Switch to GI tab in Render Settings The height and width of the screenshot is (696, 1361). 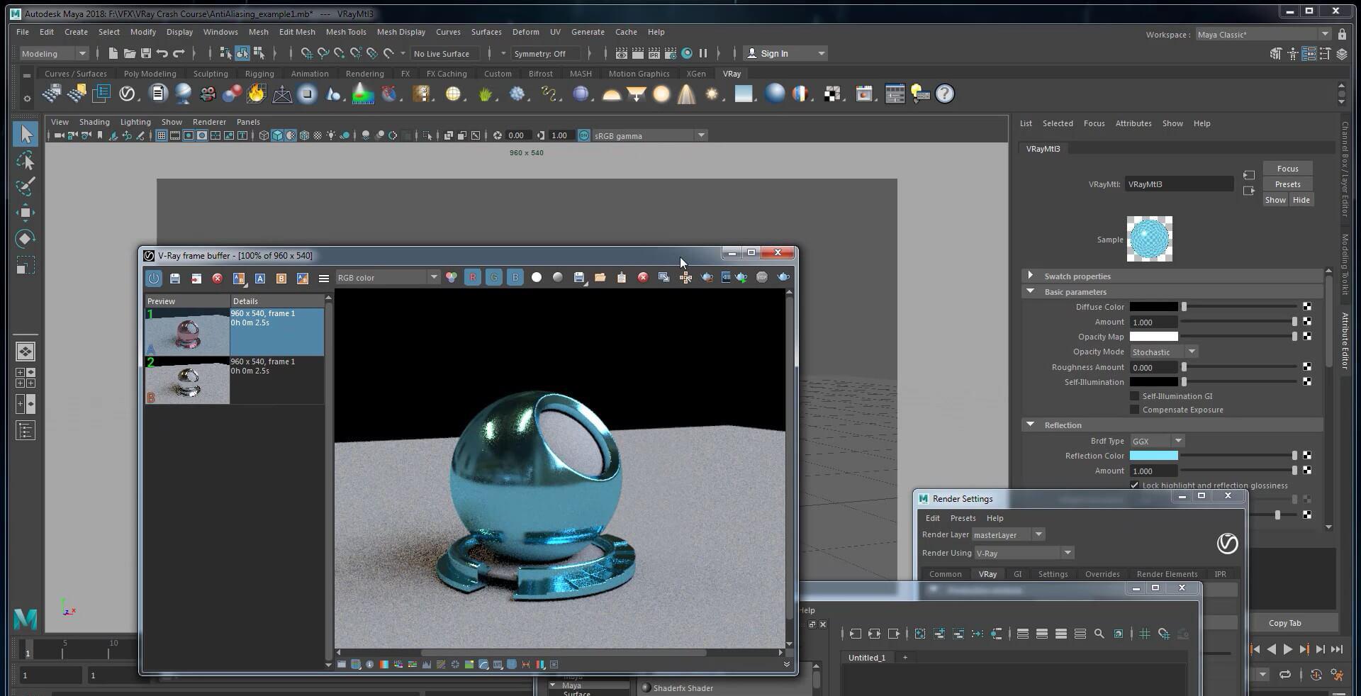[1017, 574]
